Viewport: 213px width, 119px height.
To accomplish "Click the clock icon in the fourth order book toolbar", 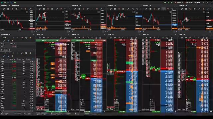I will click(x=154, y=38).
